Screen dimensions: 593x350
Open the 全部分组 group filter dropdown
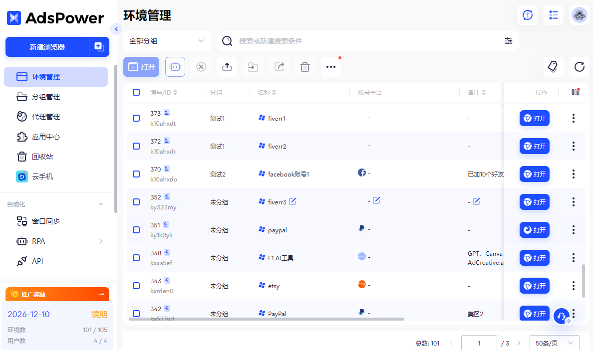[x=167, y=41]
